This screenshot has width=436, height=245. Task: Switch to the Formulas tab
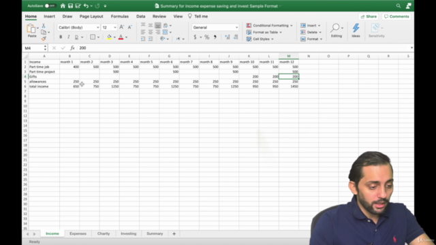click(120, 16)
